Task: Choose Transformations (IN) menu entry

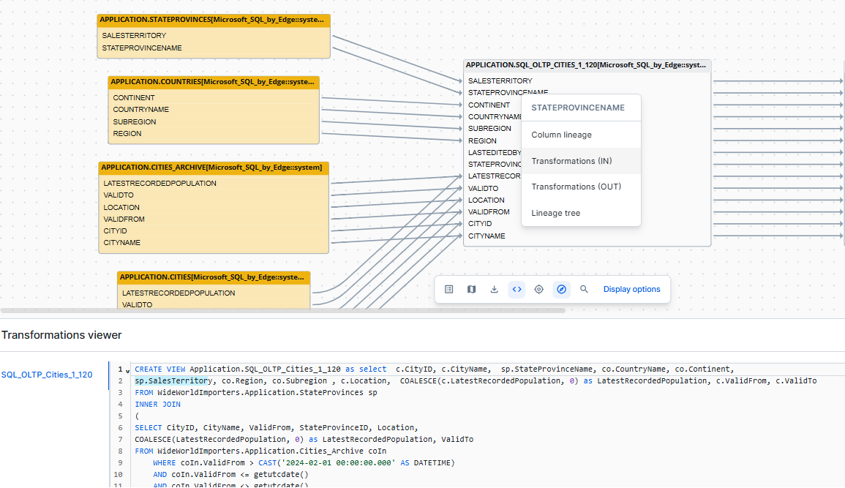Action: [x=571, y=161]
